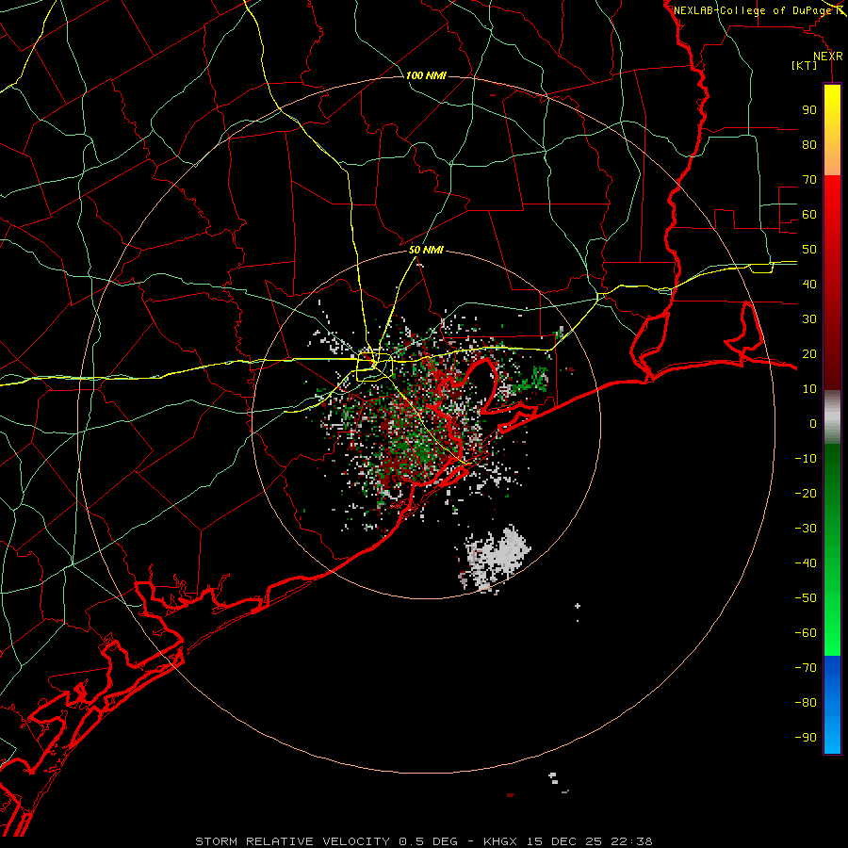Image resolution: width=848 pixels, height=848 pixels.
Task: Click the -90 value on velocity scale
Action: click(x=806, y=738)
